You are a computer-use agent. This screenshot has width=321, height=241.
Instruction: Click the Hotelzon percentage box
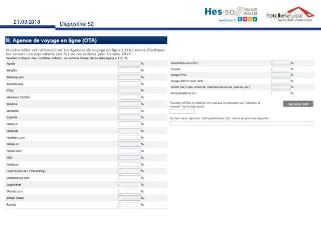pos(129,165)
